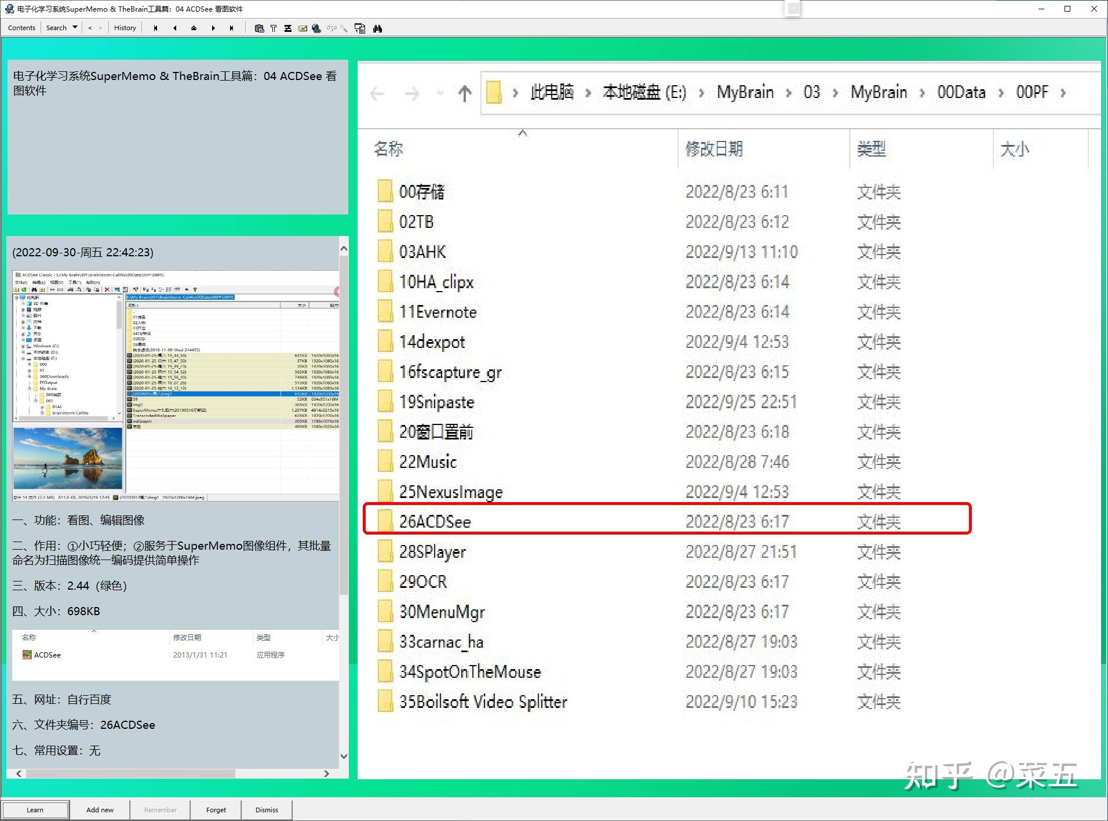Click the globe with link icon
This screenshot has width=1108, height=821.
(316, 28)
